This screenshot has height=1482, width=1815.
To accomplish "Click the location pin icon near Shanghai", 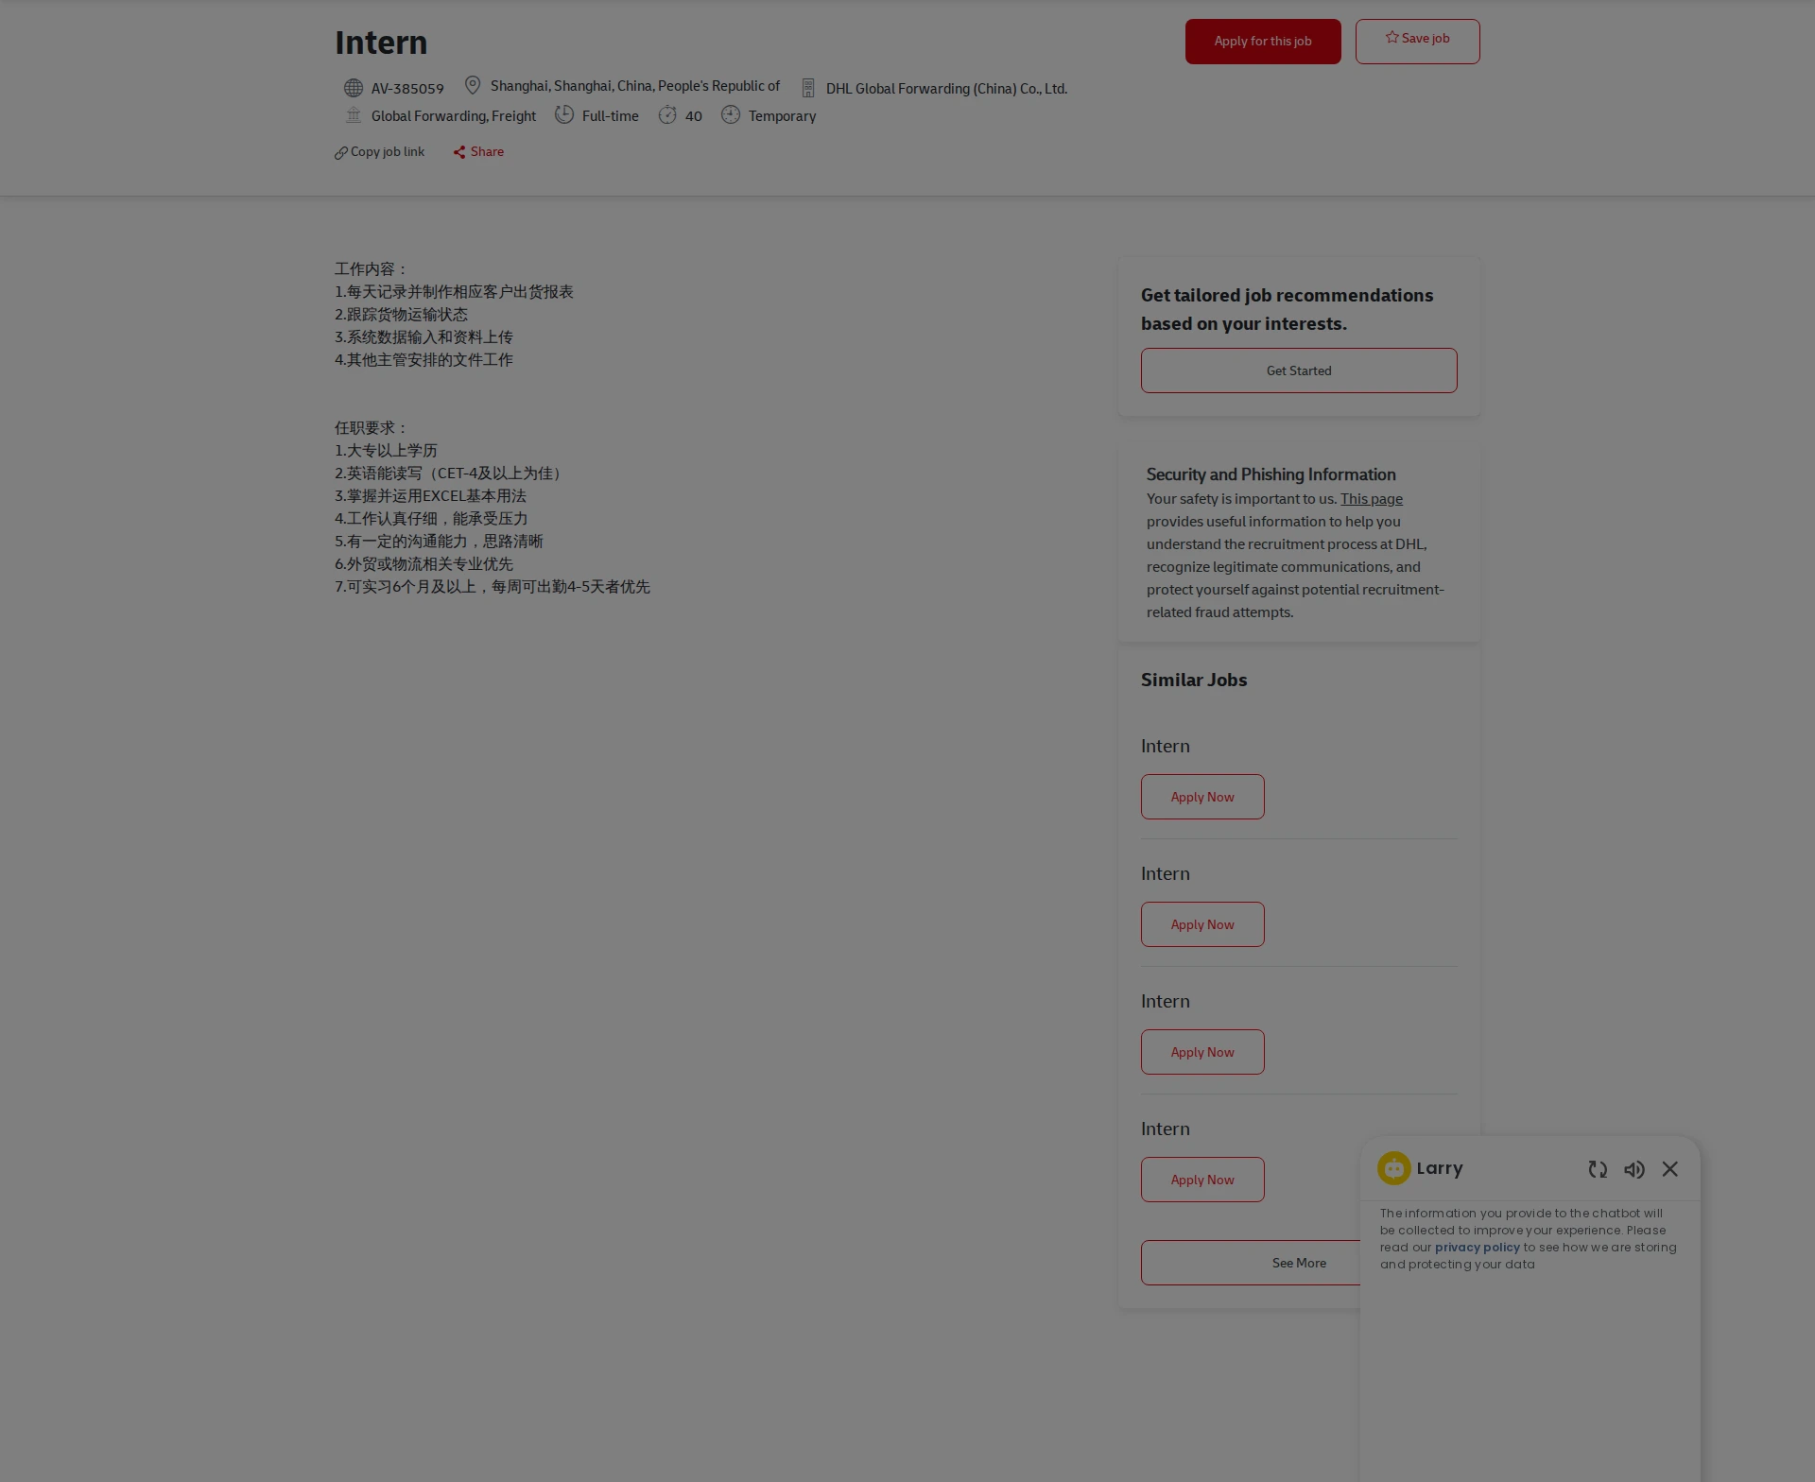I will [x=473, y=85].
